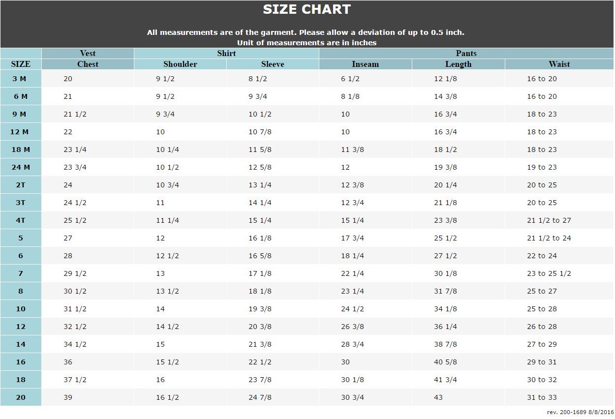Click the Pants column group header
The height and width of the screenshot is (419, 615).
tap(466, 53)
